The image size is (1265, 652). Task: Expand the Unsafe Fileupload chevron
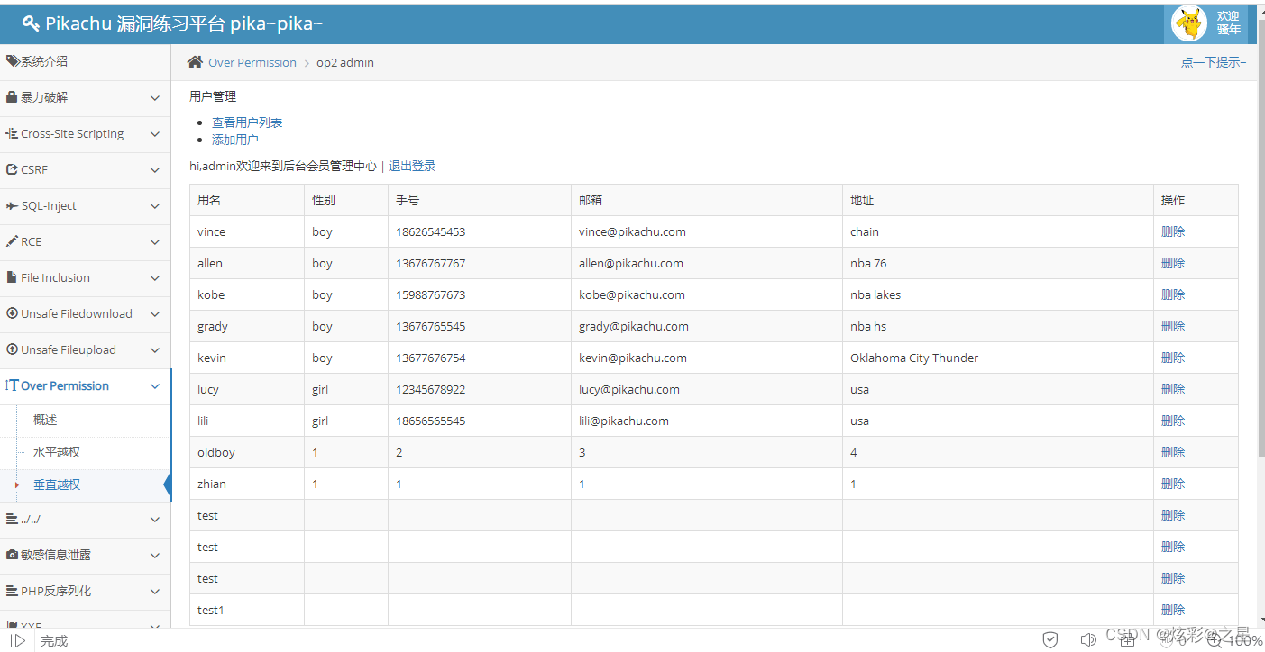pos(155,350)
